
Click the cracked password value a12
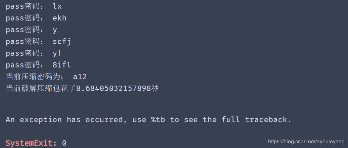click(80, 77)
